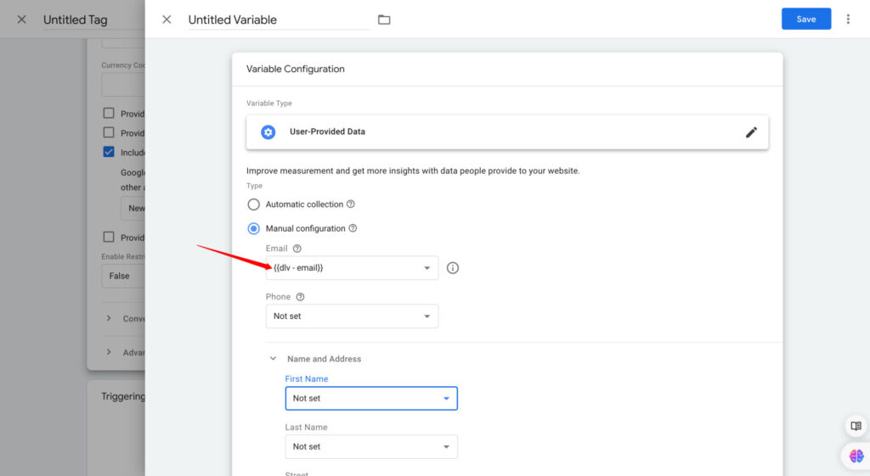870x476 pixels.
Task: Click the pencil edit icon for variable type
Action: (x=751, y=132)
